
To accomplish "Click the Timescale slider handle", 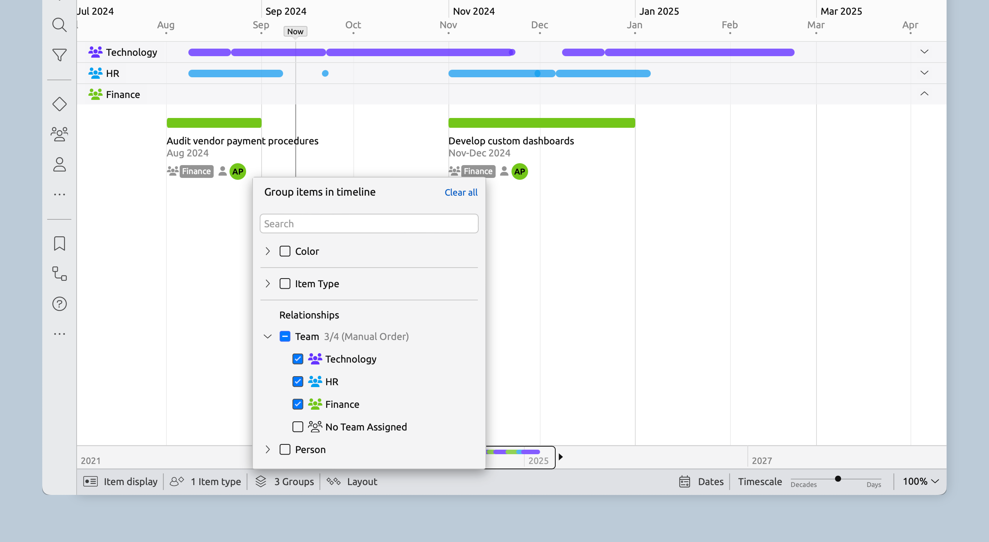I will [x=838, y=479].
